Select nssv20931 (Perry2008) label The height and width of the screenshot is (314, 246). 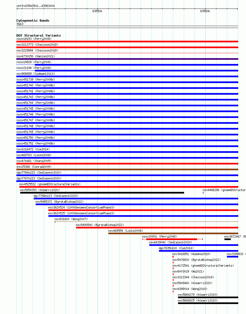click(160, 236)
